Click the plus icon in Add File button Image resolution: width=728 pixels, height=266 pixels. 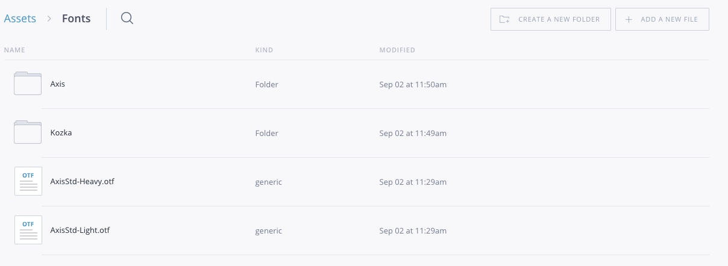tap(629, 19)
